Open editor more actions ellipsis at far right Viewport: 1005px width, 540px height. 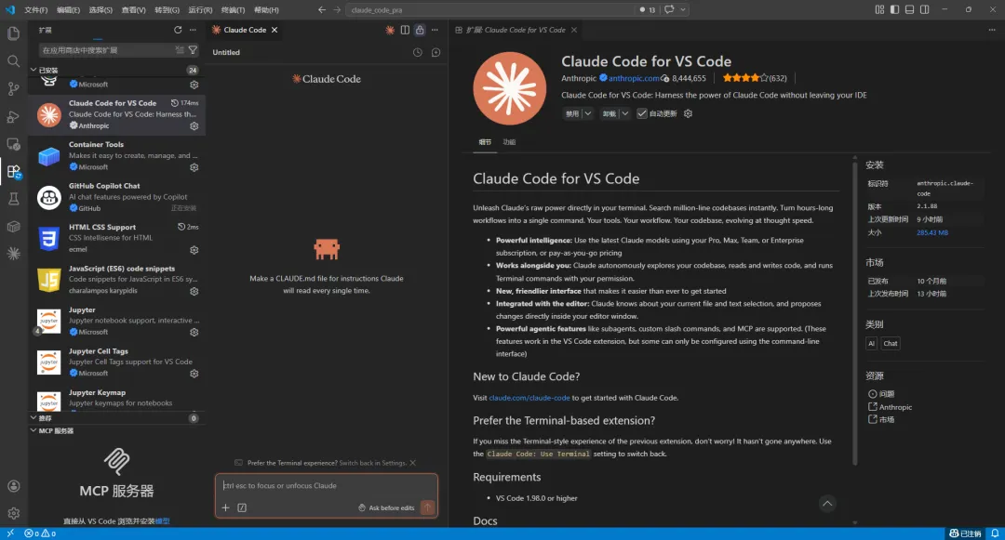pos(992,30)
